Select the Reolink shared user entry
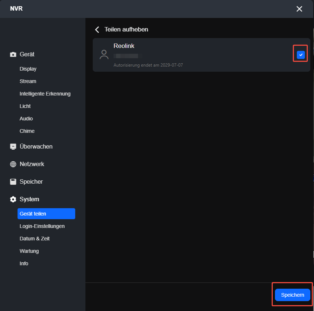Viewport: 314px width, 311px height. point(202,55)
